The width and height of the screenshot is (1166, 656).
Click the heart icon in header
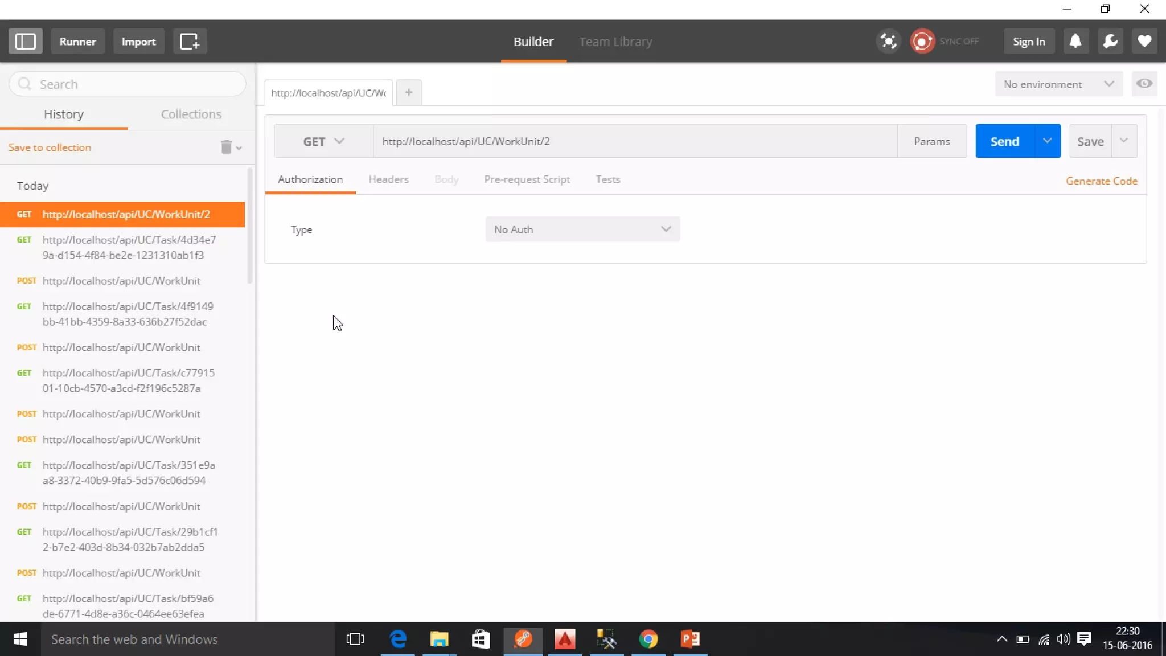click(x=1144, y=41)
